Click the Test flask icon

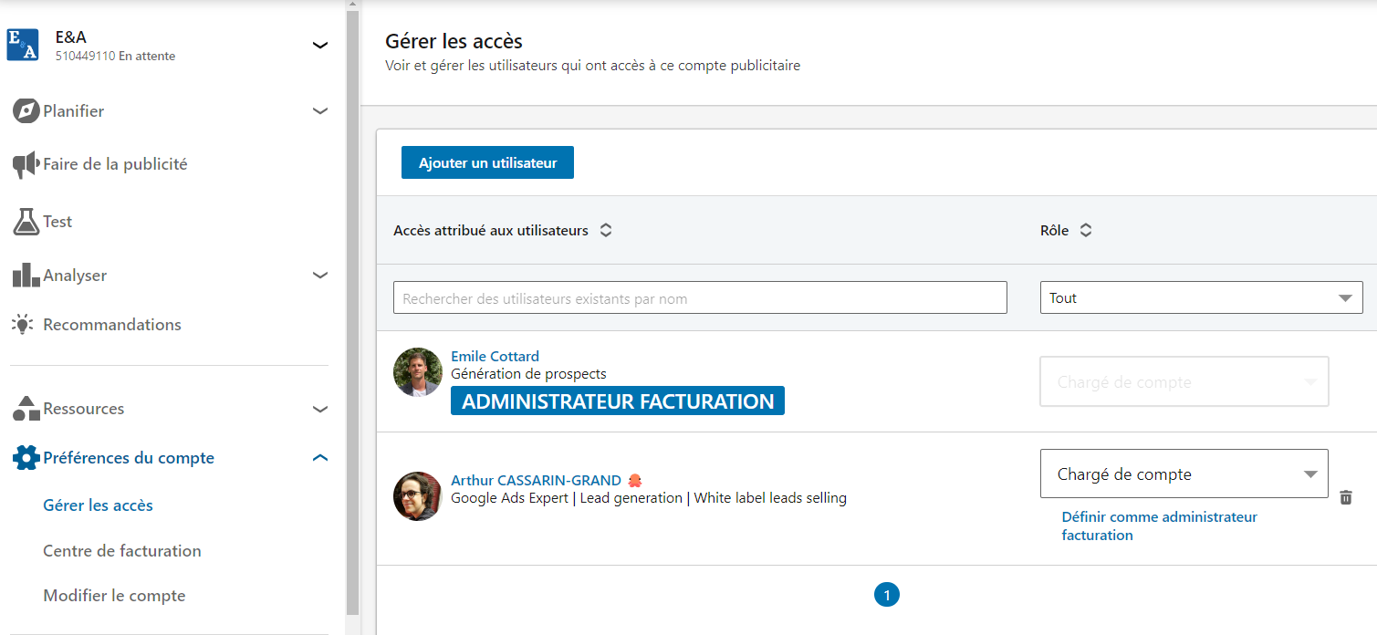(26, 222)
